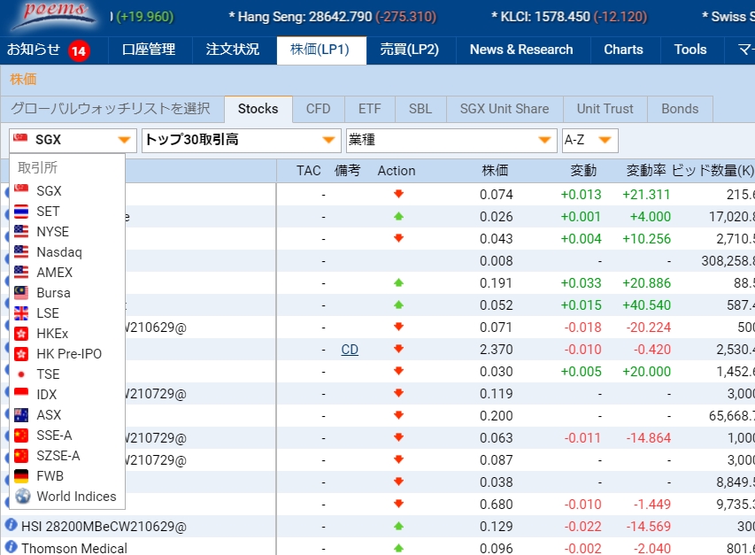The image size is (755, 555).
Task: Click red Action arrow for 0.200 row
Action: click(398, 415)
